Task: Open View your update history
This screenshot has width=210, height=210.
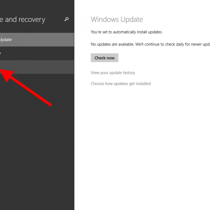Action: pos(113,73)
